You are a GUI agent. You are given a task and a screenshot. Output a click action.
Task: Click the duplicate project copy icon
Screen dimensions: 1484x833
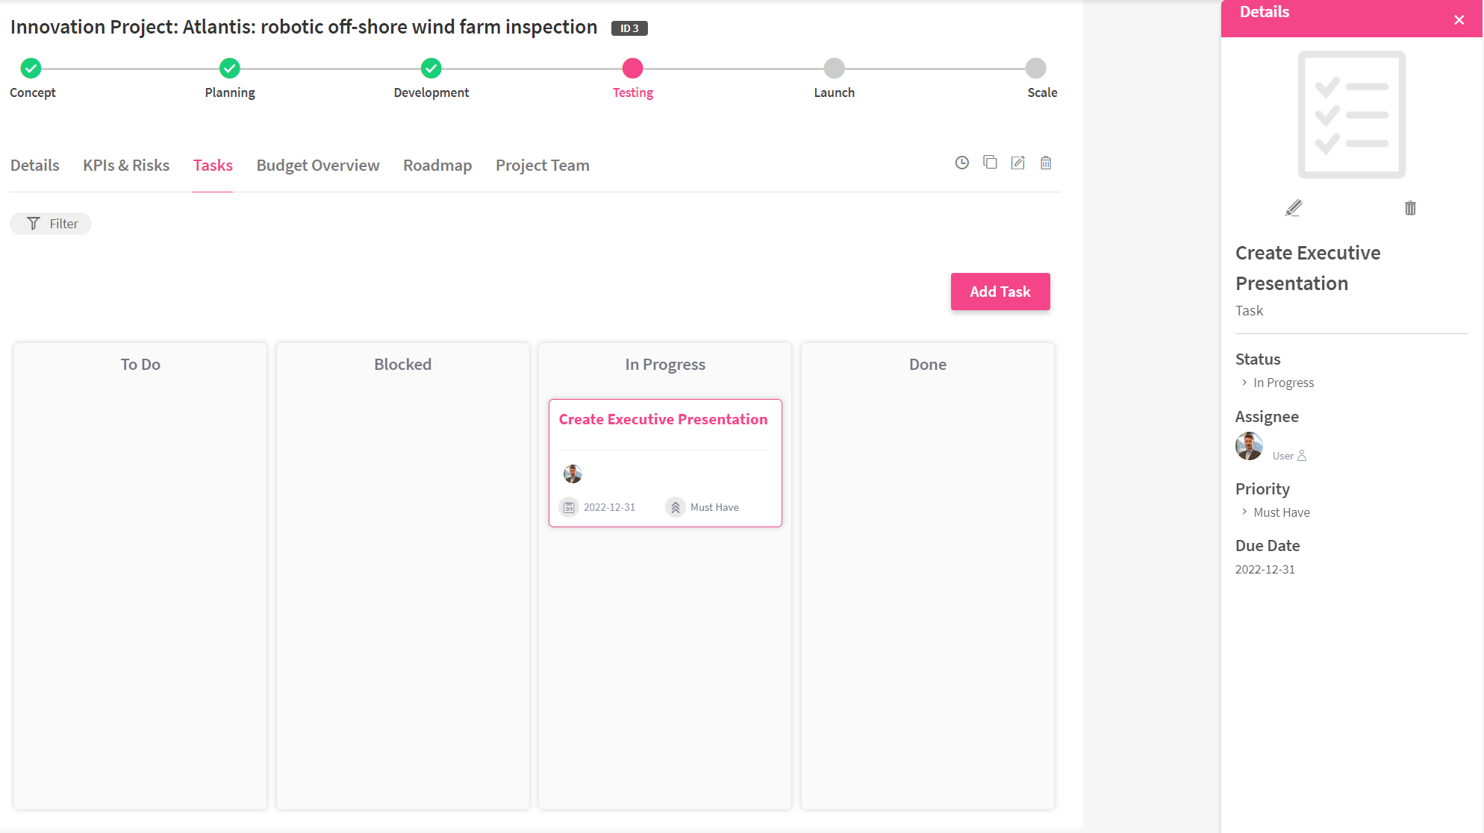tap(990, 163)
